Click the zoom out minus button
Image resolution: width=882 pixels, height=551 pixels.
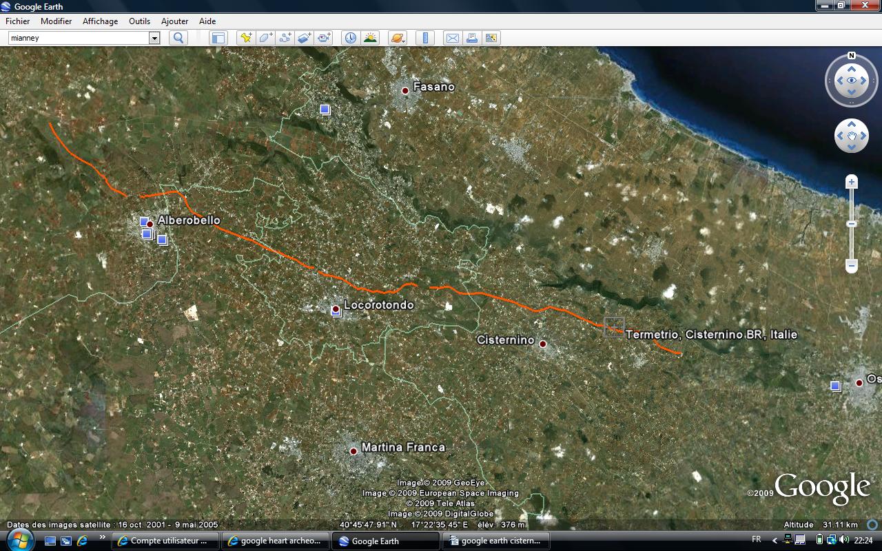click(852, 266)
